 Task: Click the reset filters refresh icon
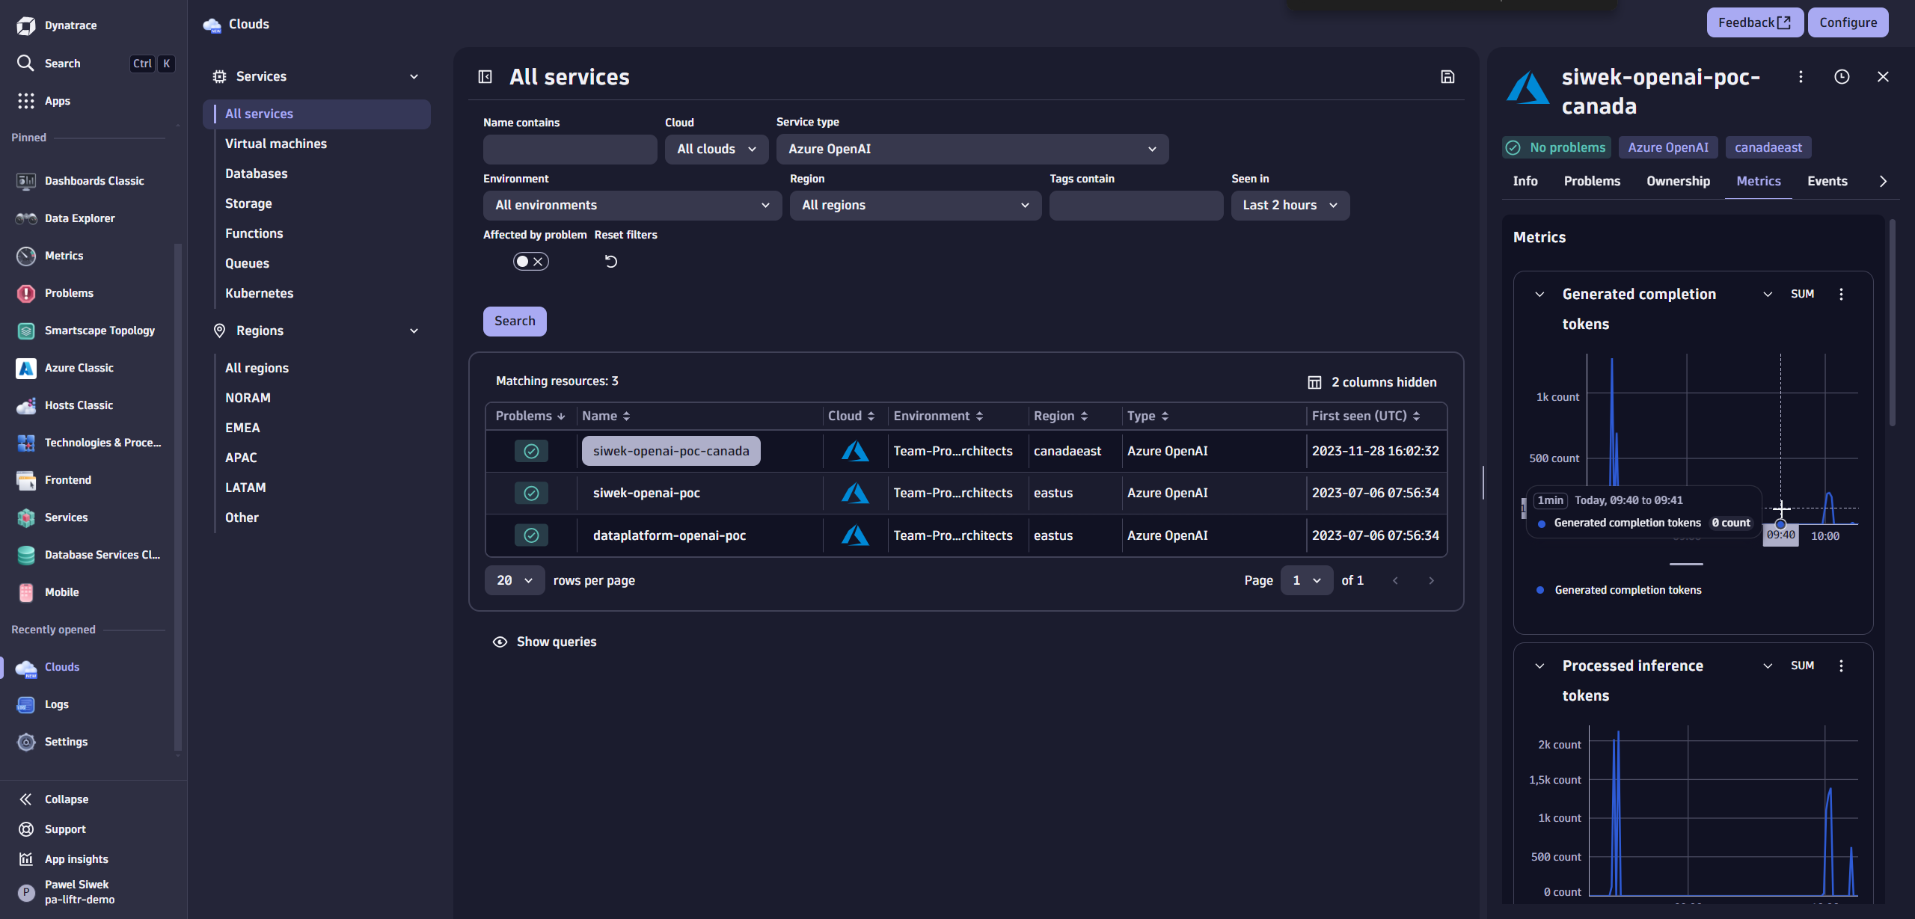tap(610, 261)
